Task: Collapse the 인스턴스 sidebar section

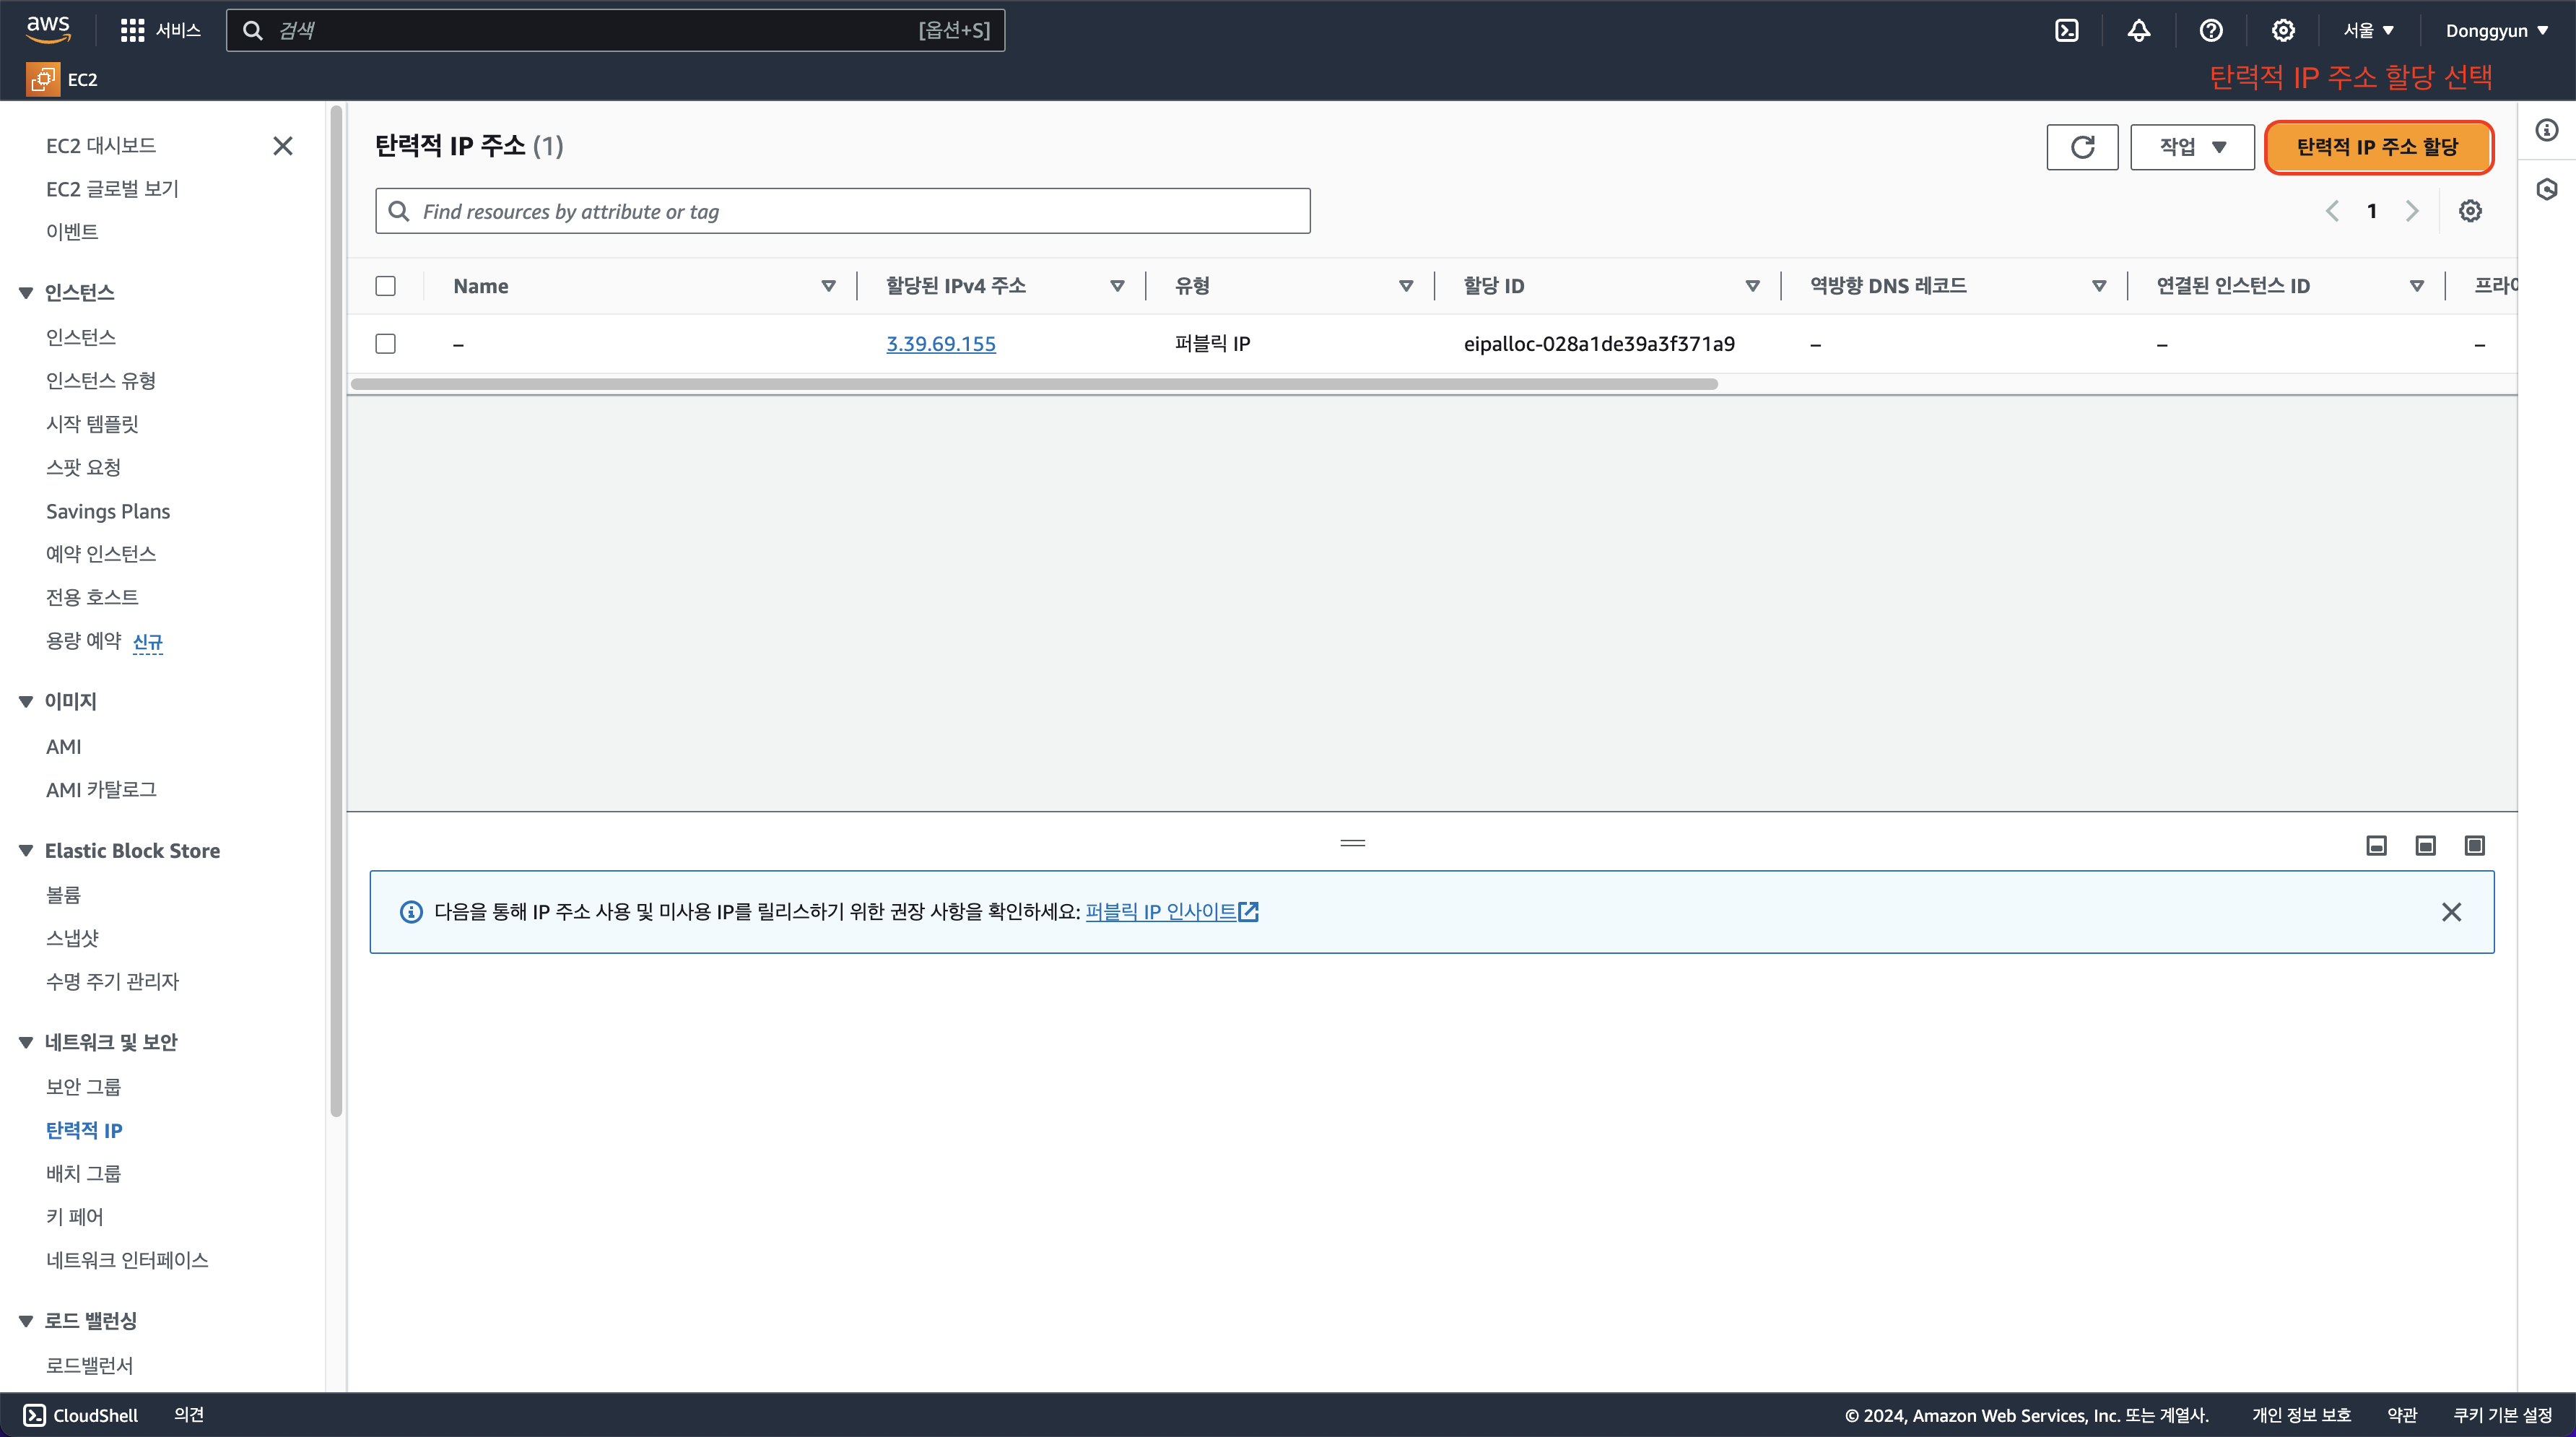Action: click(26, 292)
